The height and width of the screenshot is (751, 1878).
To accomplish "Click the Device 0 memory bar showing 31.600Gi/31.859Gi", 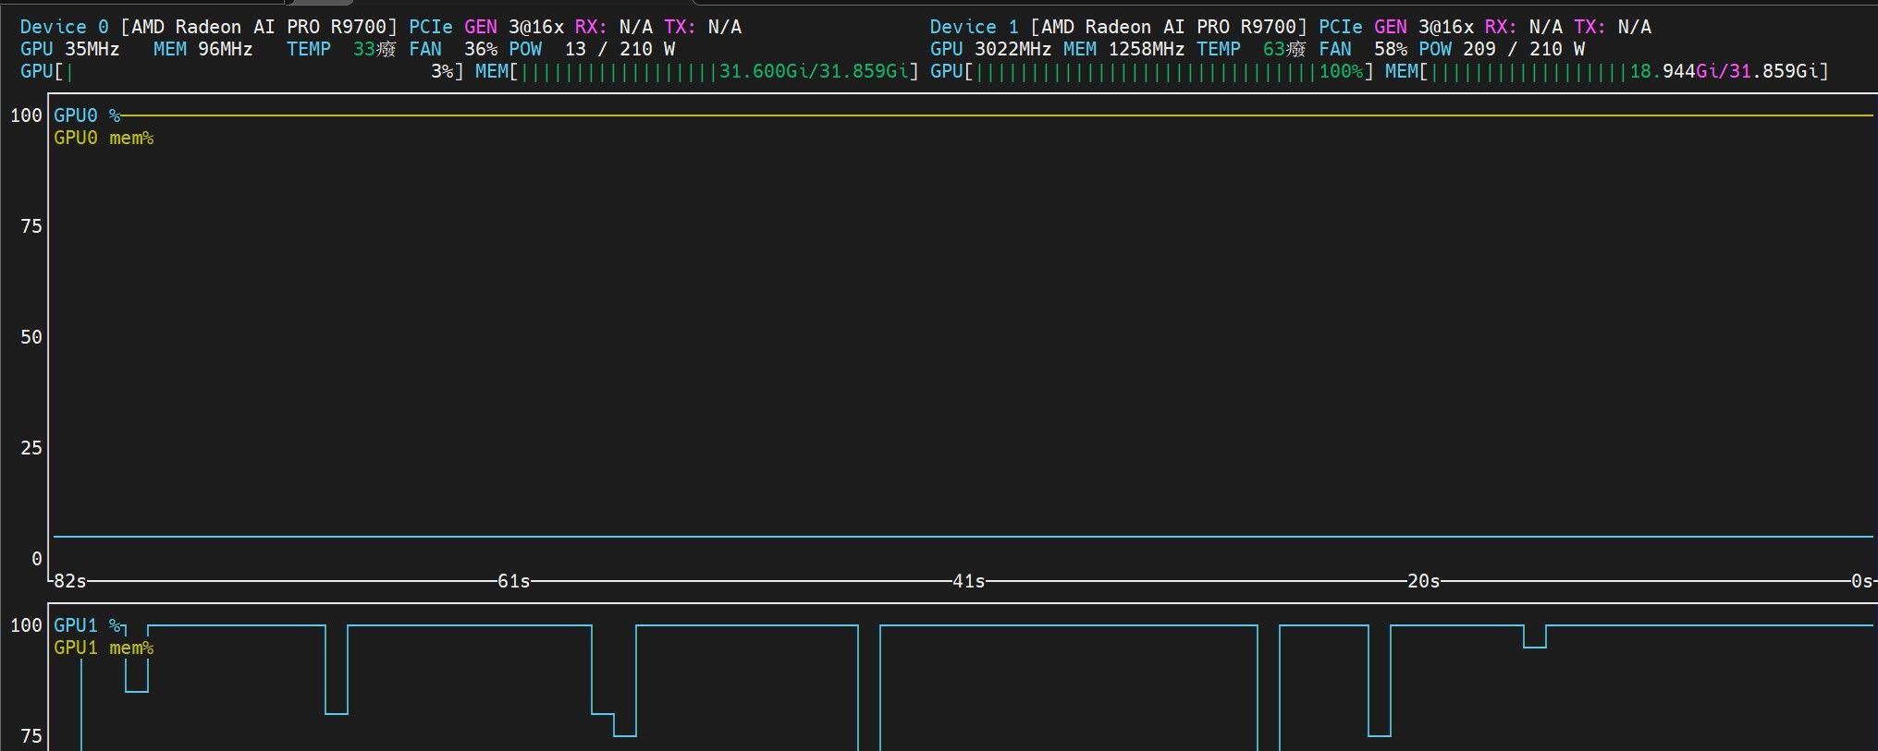I will tap(697, 71).
